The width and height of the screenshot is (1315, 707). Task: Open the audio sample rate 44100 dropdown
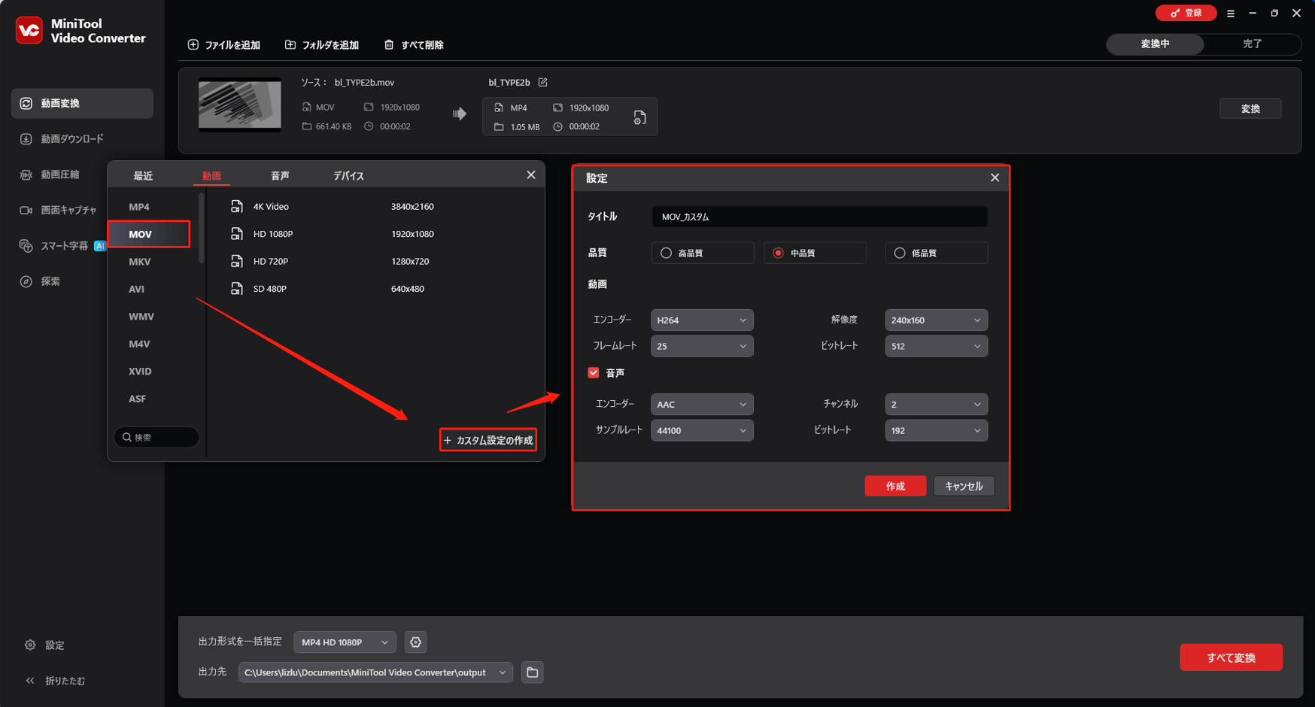701,430
